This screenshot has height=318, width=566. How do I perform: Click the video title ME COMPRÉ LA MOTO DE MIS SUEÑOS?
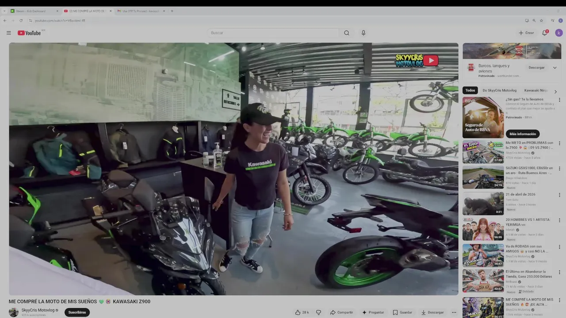(80, 302)
